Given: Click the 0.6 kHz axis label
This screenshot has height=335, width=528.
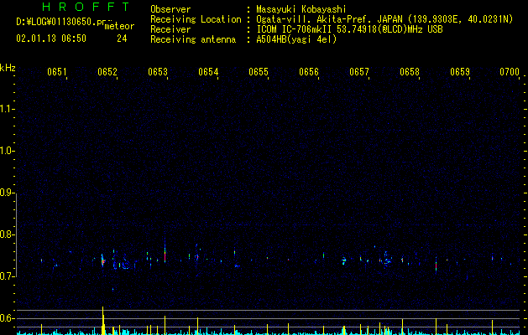Looking at the screenshot, I should pyautogui.click(x=8, y=318).
